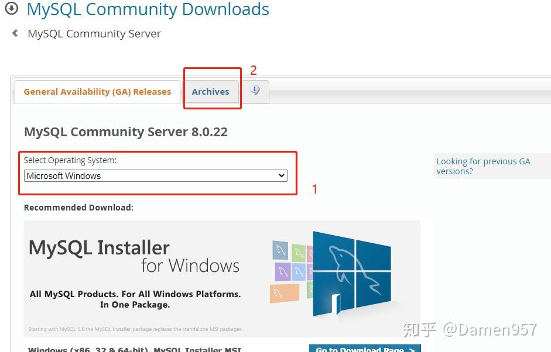Image resolution: width=551 pixels, height=352 pixels.
Task: Select General Availability (GA) Releases tab
Action: (x=97, y=92)
